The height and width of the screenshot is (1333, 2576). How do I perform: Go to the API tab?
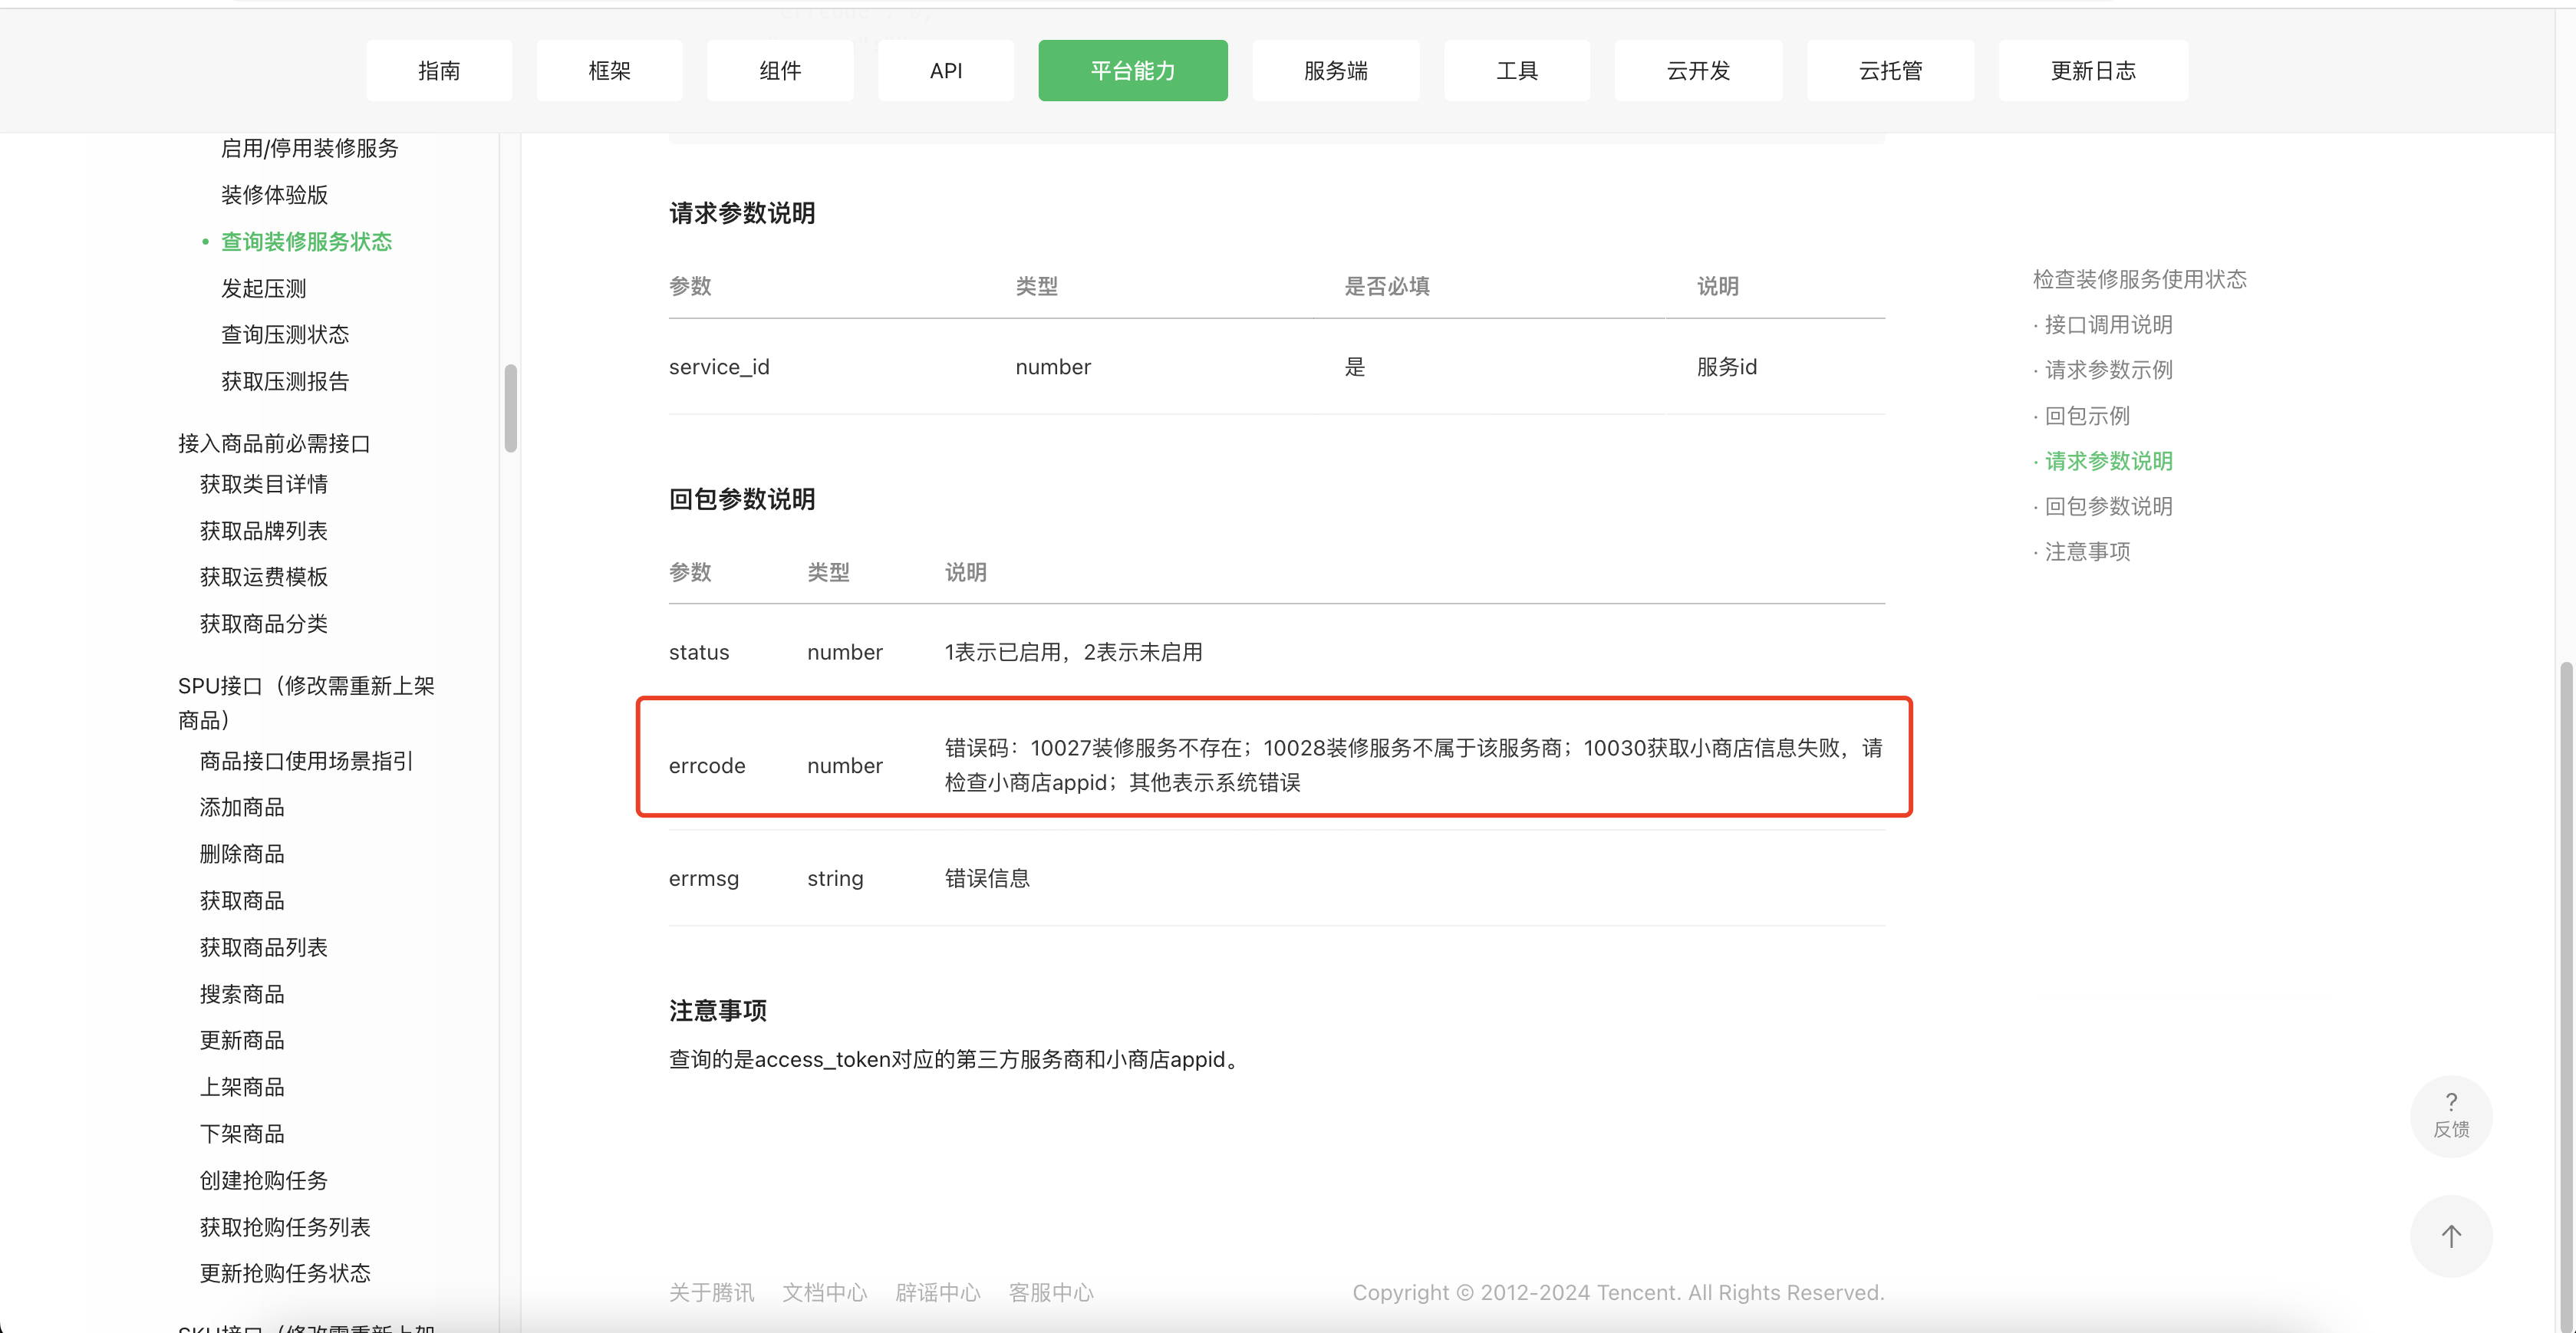point(945,71)
